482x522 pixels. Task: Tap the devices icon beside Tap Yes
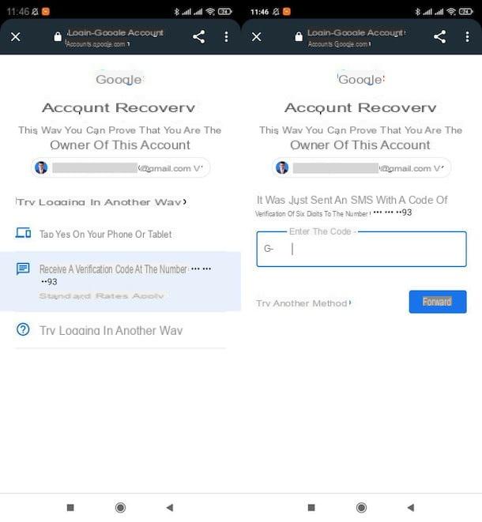pyautogui.click(x=24, y=233)
